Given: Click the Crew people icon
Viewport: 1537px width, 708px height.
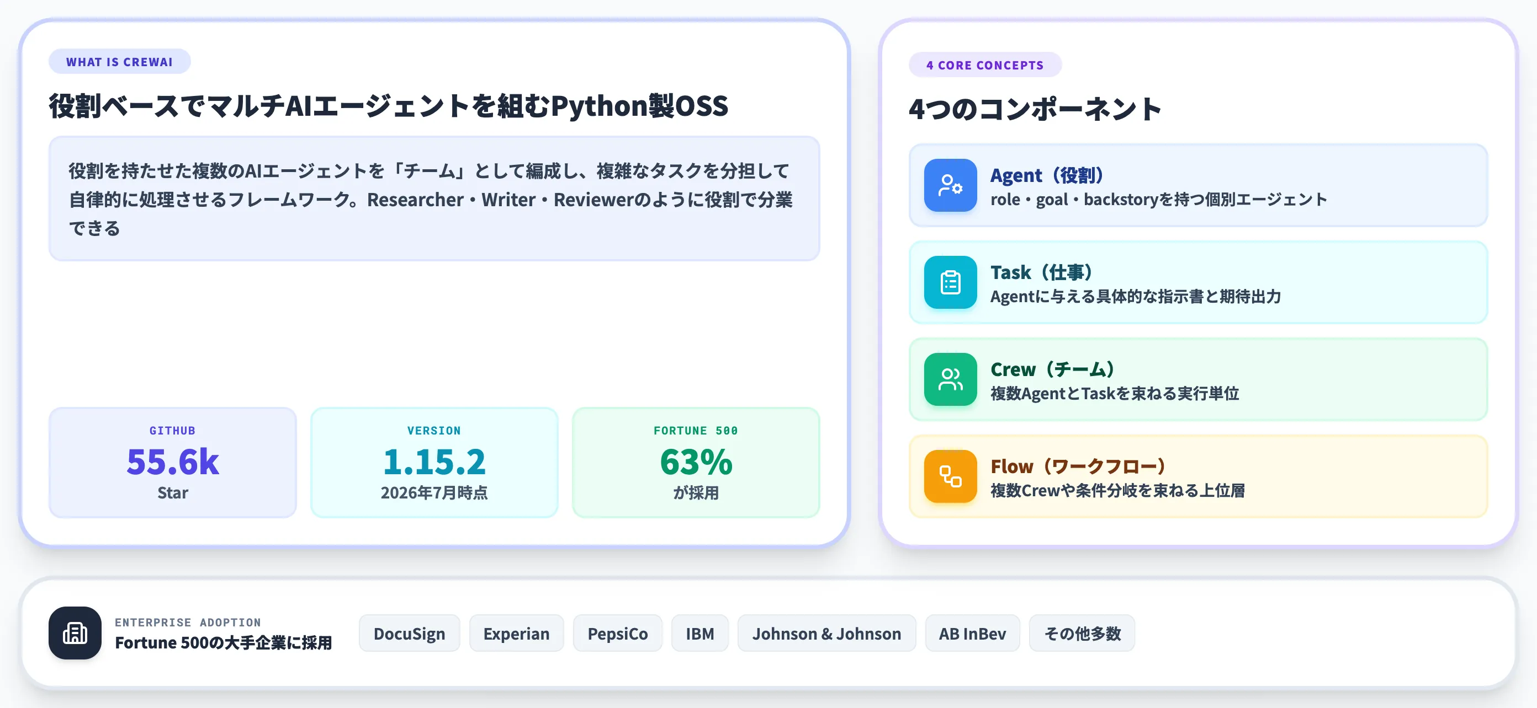Looking at the screenshot, I should pyautogui.click(x=950, y=379).
